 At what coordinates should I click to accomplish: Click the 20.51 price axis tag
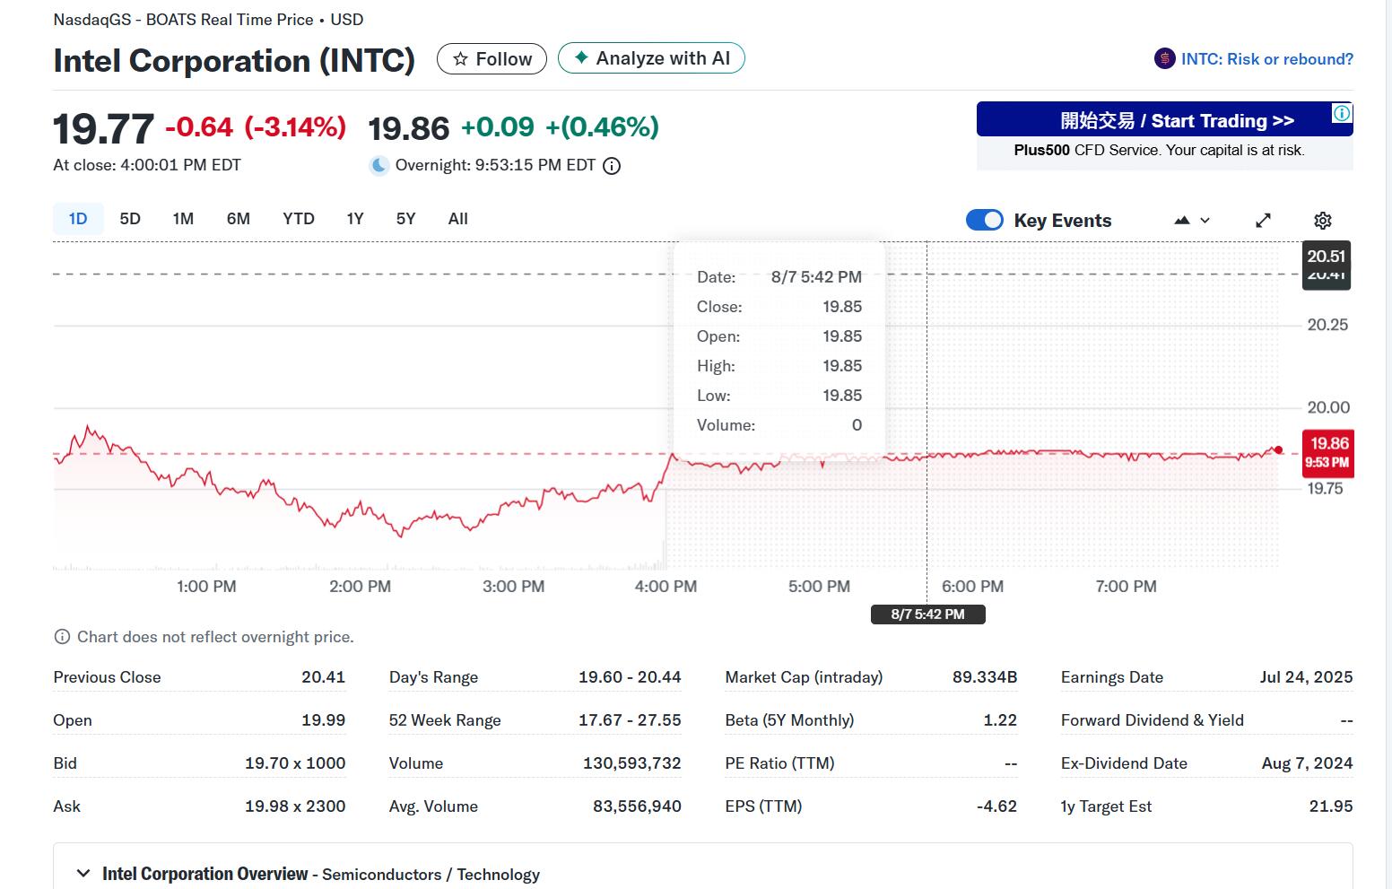(x=1326, y=256)
